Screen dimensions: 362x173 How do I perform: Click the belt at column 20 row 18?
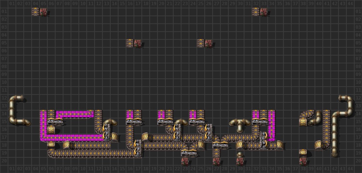[x=161, y=145]
